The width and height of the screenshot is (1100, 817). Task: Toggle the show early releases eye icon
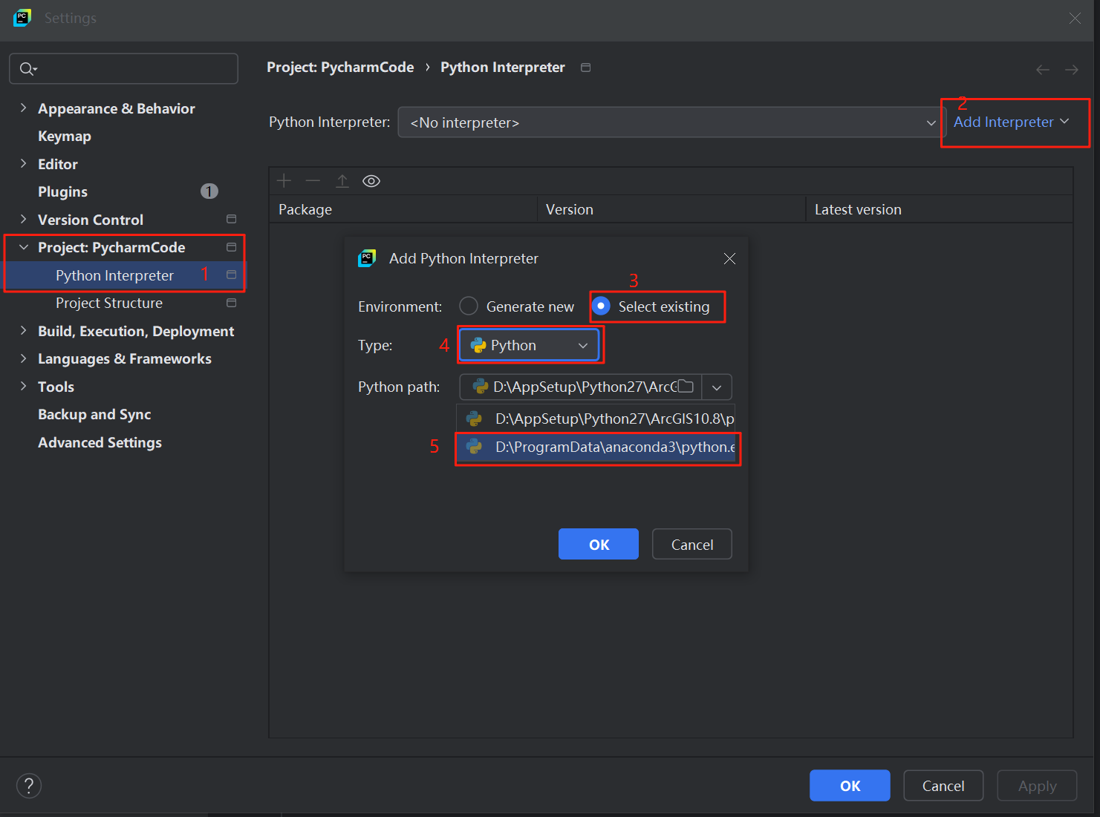pos(371,181)
